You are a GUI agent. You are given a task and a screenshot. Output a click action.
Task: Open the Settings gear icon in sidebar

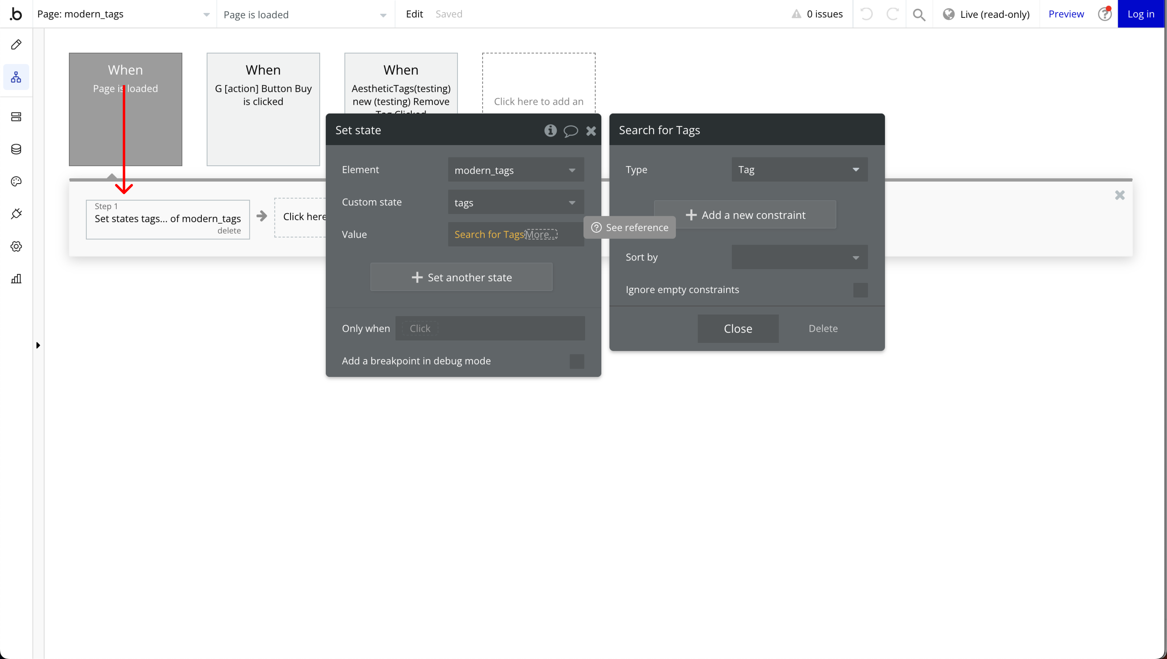[x=16, y=246]
